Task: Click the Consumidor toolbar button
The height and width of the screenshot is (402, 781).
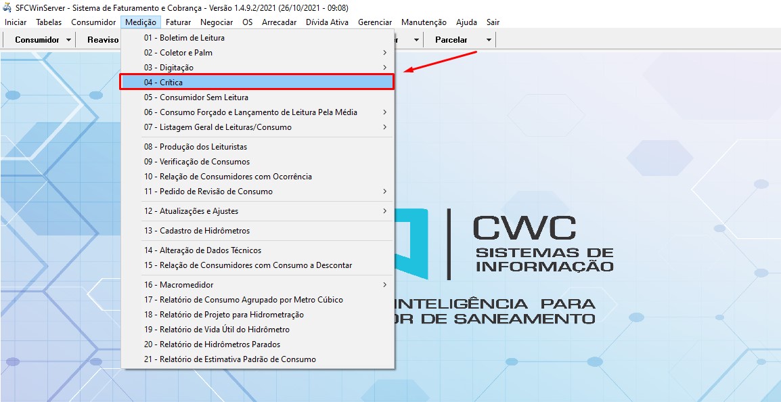Action: (37, 39)
